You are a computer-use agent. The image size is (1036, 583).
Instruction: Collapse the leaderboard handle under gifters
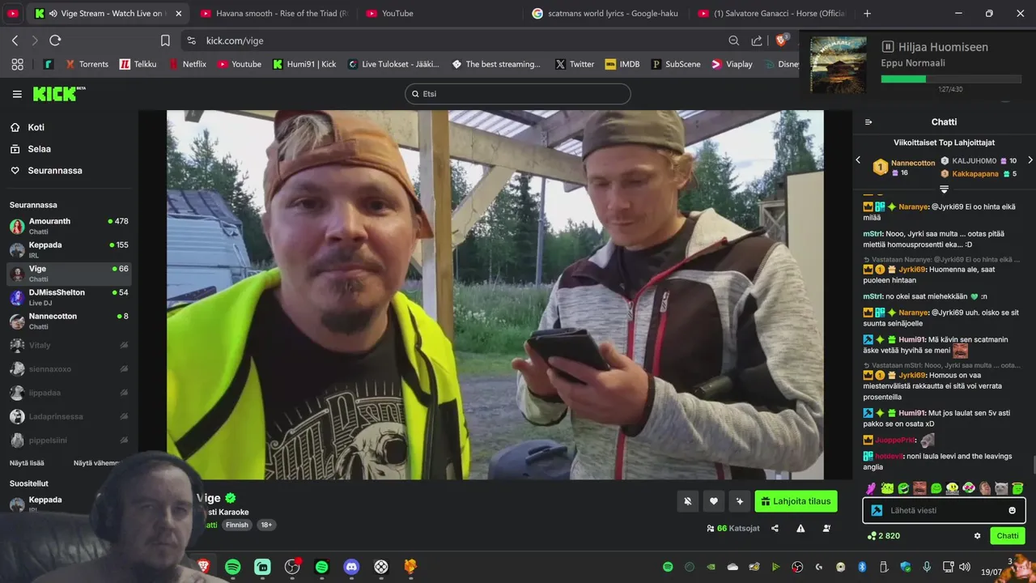[x=944, y=189]
